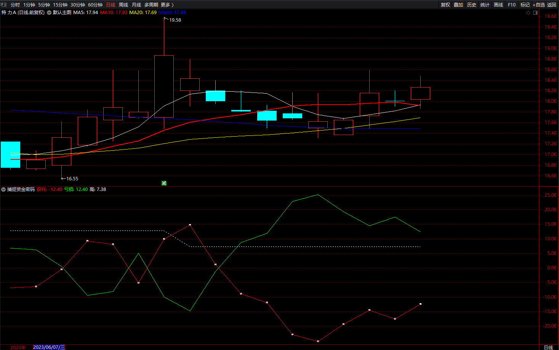Add stock via +自选 button
The image size is (559, 350).
(539, 5)
